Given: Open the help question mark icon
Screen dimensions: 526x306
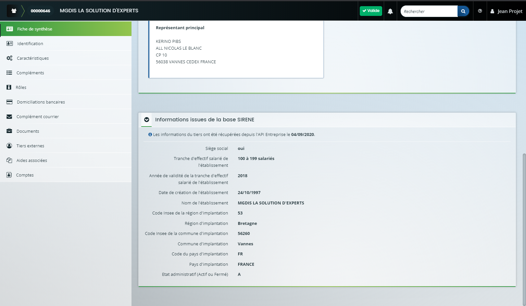Looking at the screenshot, I should [x=480, y=11].
